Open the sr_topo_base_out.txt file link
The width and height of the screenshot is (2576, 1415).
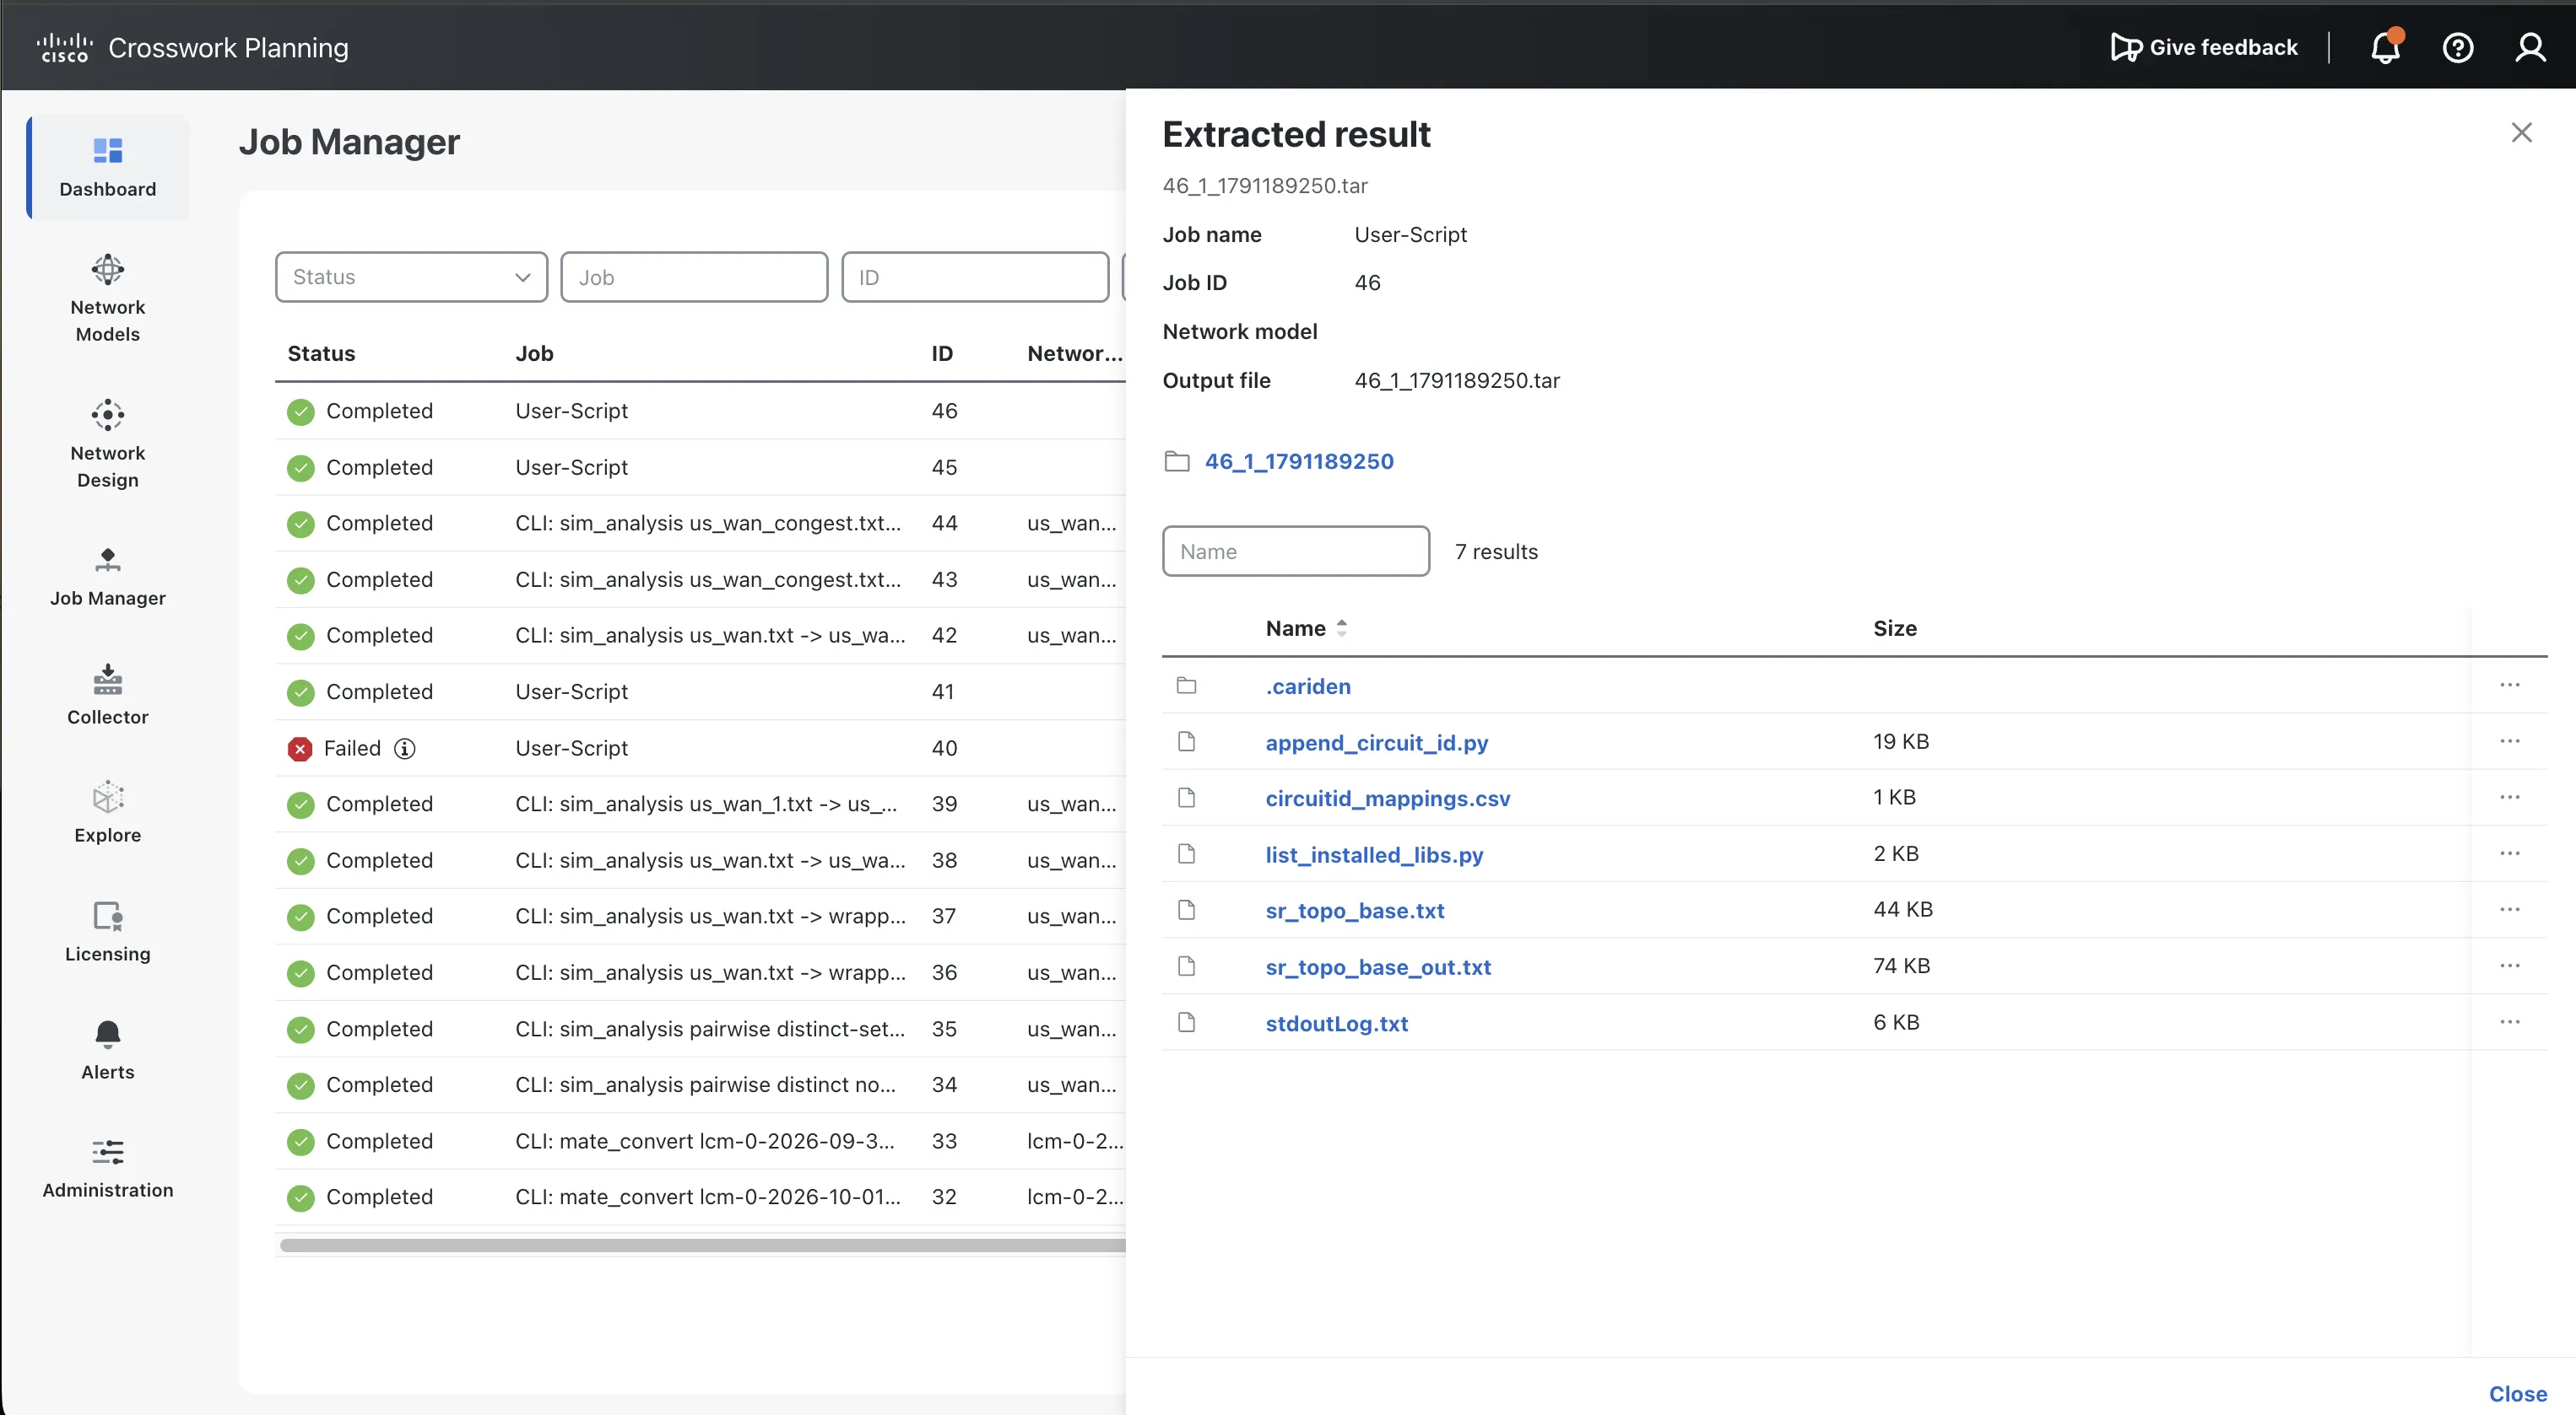click(x=1378, y=967)
